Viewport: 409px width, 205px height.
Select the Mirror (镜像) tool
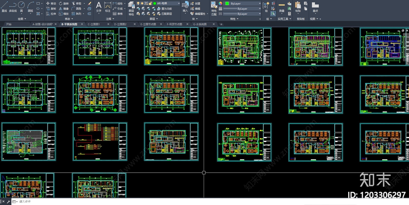coord(64,9)
